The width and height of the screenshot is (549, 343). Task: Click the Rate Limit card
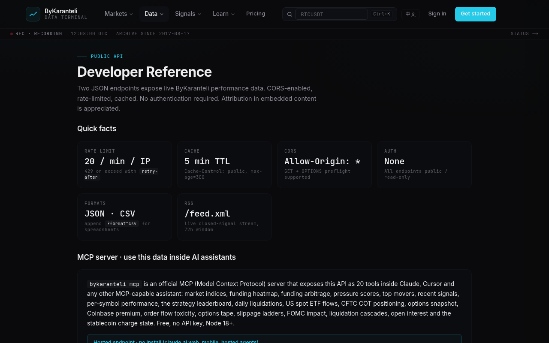(x=124, y=165)
